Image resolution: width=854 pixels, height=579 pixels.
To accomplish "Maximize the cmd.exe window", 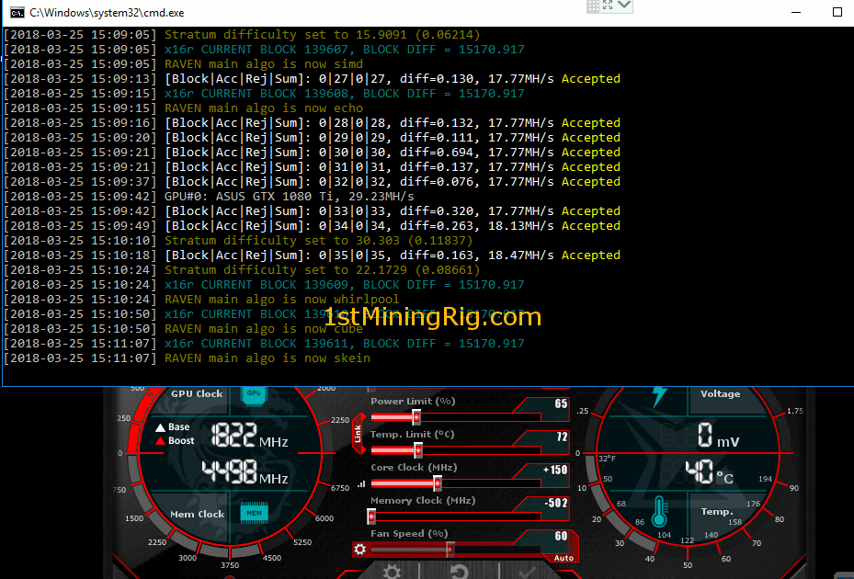I will click(837, 12).
